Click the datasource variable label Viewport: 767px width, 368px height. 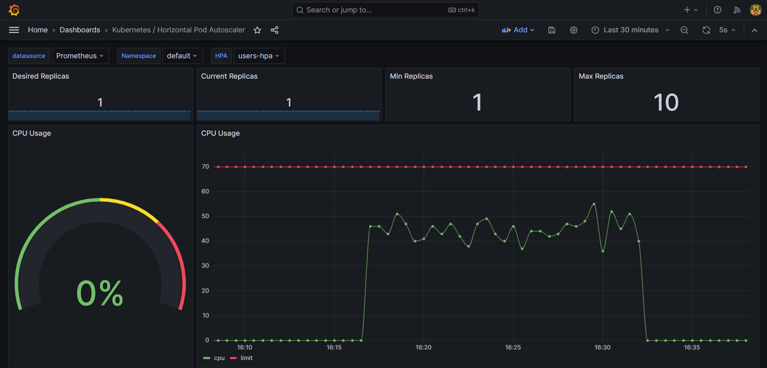pyautogui.click(x=29, y=56)
